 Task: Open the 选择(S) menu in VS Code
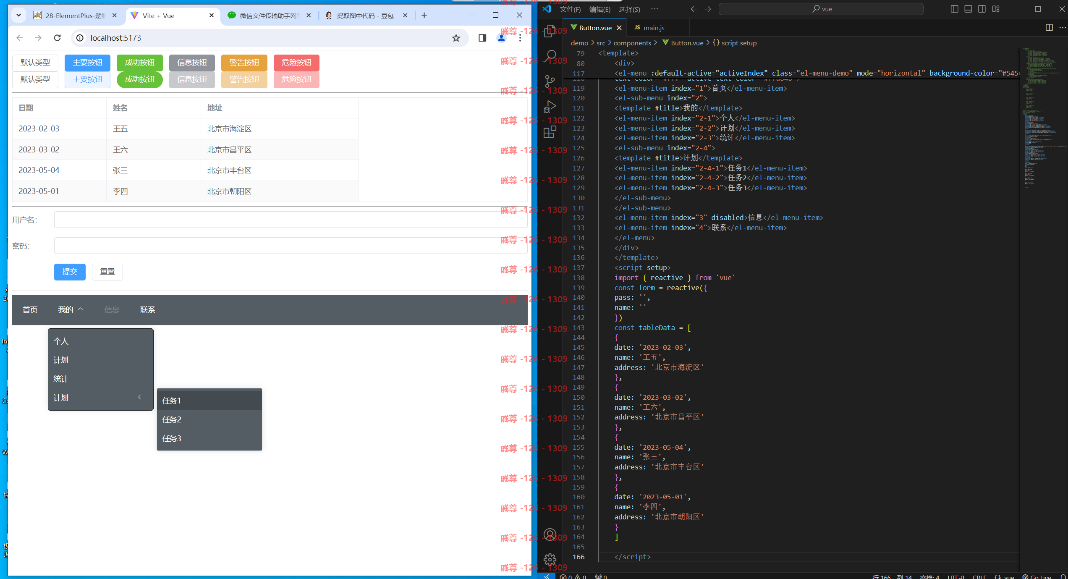(x=629, y=9)
